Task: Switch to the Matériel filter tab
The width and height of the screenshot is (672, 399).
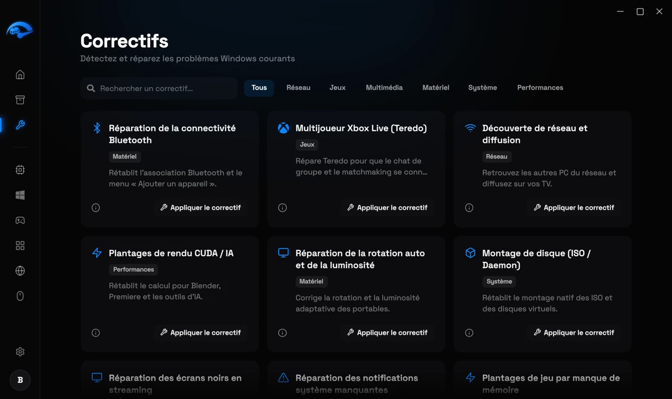Action: click(x=436, y=88)
